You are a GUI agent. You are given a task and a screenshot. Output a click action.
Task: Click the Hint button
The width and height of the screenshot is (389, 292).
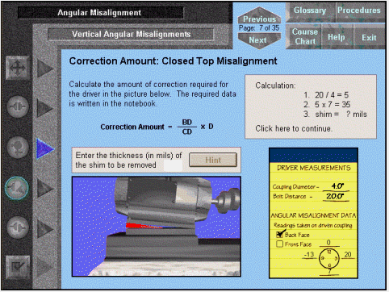[x=213, y=160]
